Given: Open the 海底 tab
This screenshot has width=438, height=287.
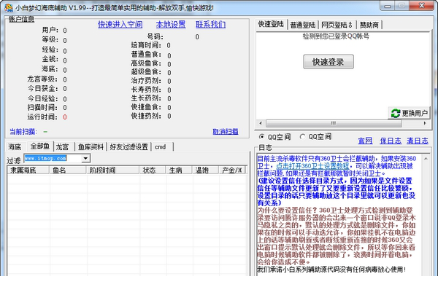Looking at the screenshot, I should (x=15, y=147).
